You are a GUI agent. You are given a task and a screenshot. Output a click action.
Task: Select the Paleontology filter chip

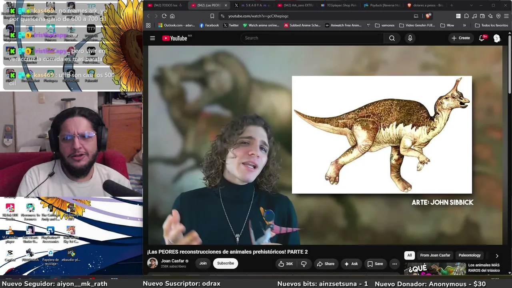470,255
